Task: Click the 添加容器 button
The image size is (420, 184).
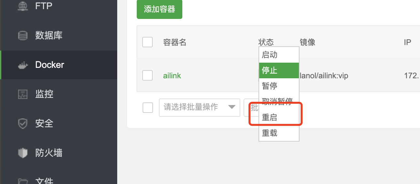Action: [160, 9]
